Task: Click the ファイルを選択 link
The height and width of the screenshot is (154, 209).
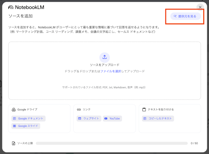Action: 111,71
